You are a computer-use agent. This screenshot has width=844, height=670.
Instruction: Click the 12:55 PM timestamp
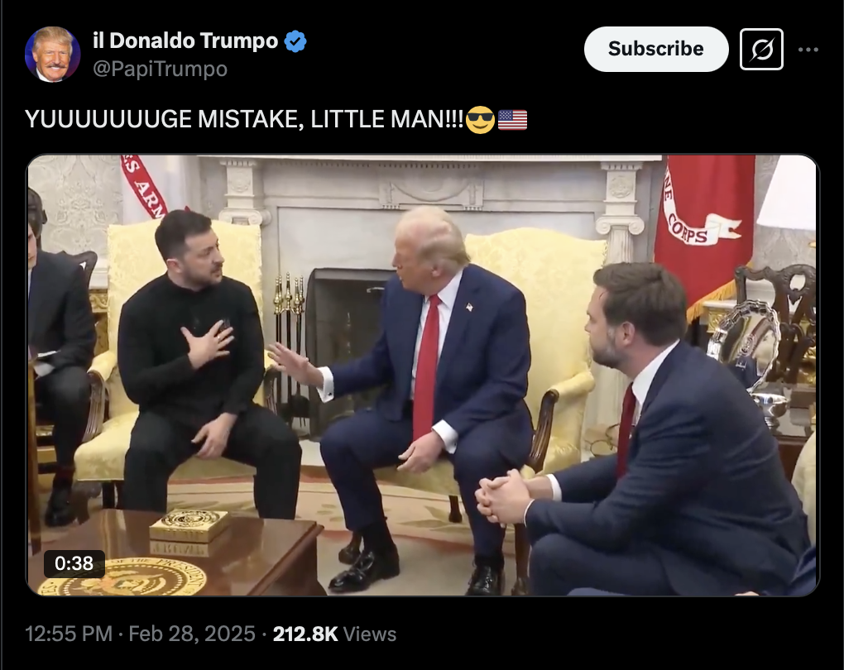click(x=69, y=634)
